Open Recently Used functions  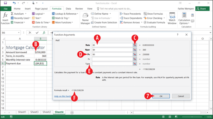tap(21, 18)
